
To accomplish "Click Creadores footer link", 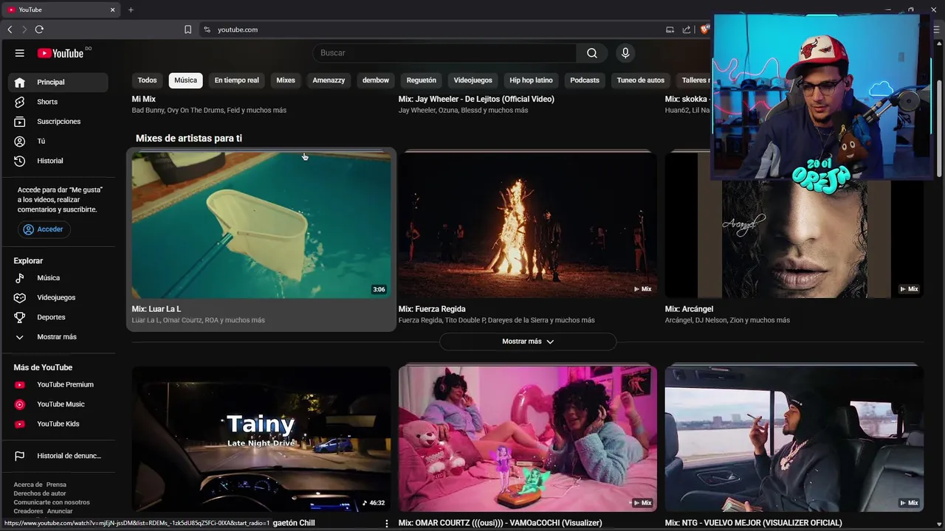I will (28, 511).
